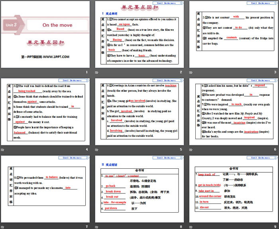Image resolution: width=279 pixels, height=229 pixels.
Task: Click 'die out' phrase on slide 9
Action: tap(204, 207)
